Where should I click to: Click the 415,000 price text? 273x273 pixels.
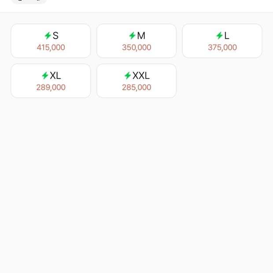point(51,48)
